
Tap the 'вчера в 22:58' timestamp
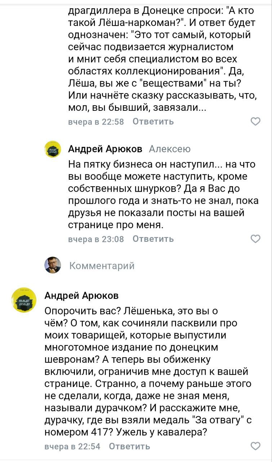[96, 122]
